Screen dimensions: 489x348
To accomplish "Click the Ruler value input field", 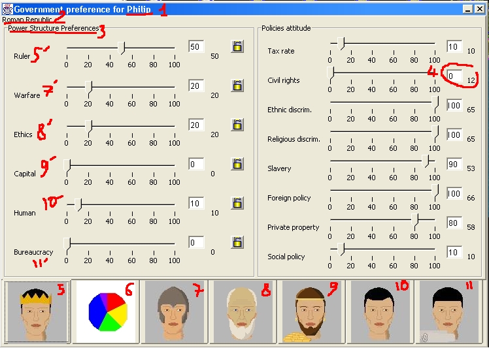I will click(196, 47).
